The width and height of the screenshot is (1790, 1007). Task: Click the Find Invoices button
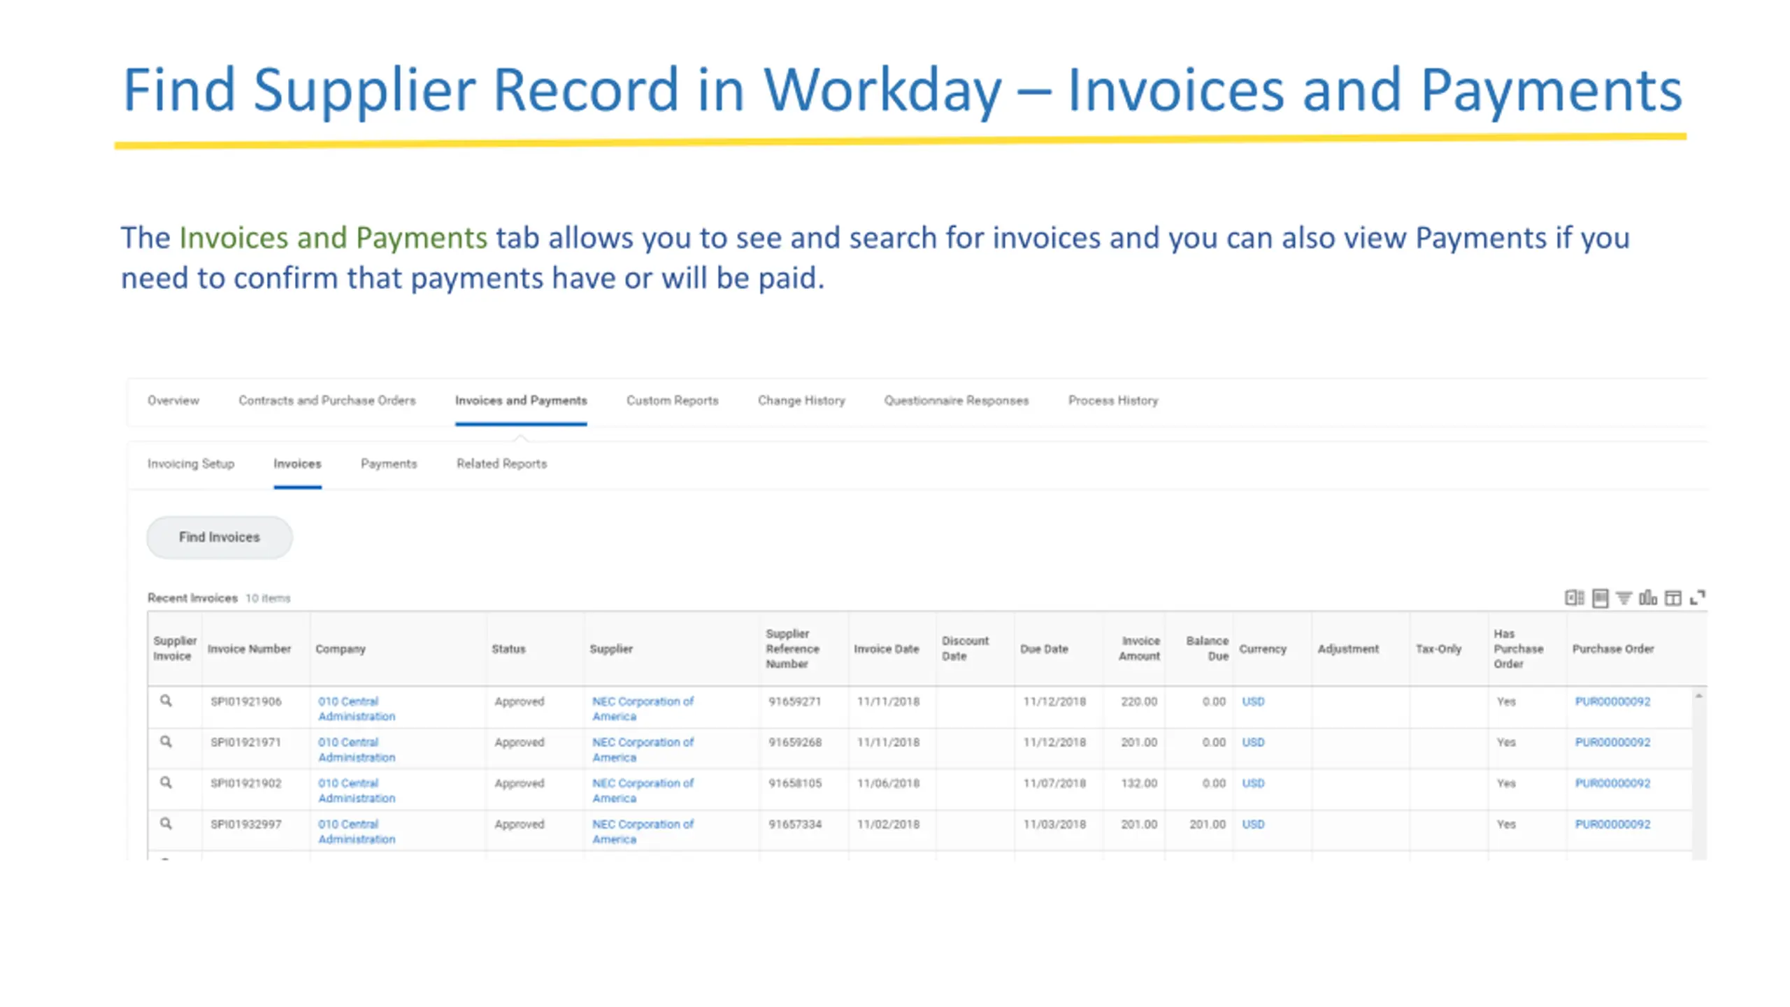tap(220, 537)
